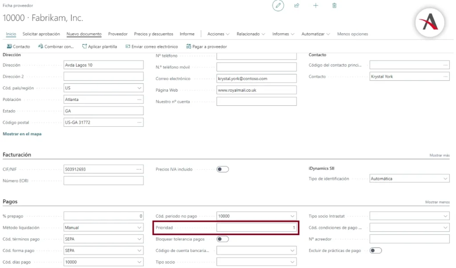Enable Bloquear tolerancia pagos switch
The width and height of the screenshot is (456, 268).
(x=223, y=239)
